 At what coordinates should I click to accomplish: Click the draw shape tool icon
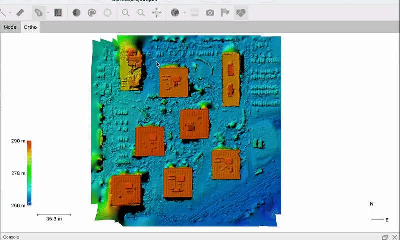38,12
